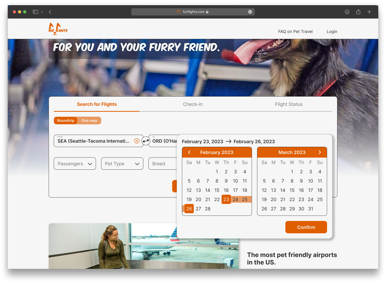Switch to the Check-in tab
This screenshot has height=283, width=386.
(x=193, y=104)
